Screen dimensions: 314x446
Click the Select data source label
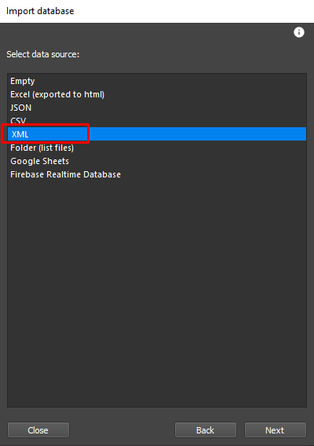click(x=43, y=54)
